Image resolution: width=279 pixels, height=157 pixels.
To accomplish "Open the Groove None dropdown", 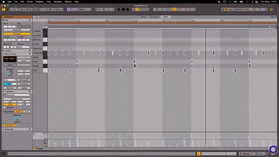I will point(24,47).
